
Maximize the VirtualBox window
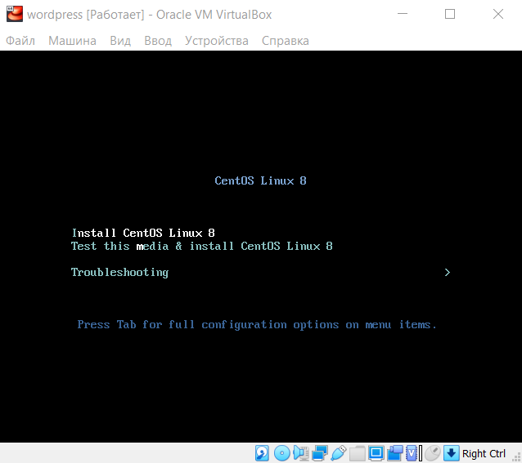[x=450, y=14]
